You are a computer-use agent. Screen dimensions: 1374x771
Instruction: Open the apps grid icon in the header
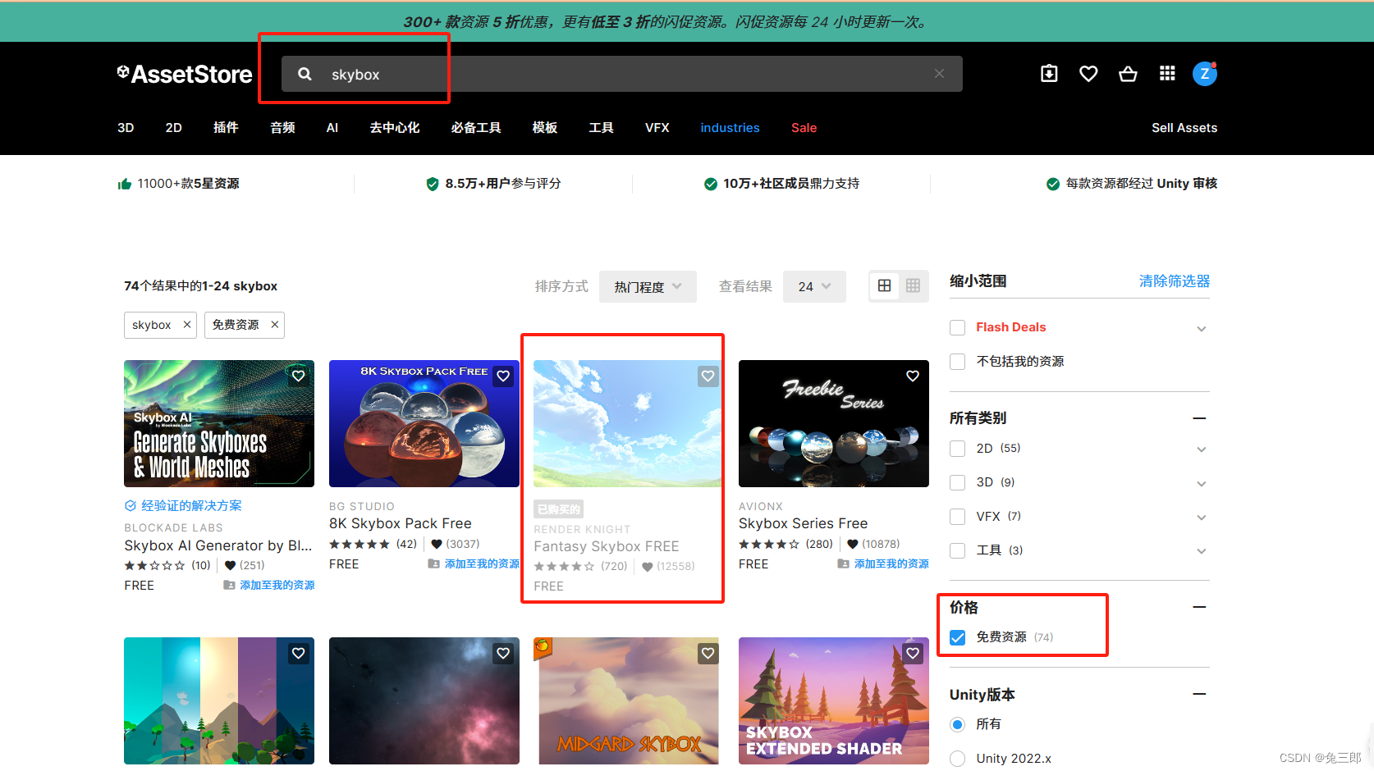click(1167, 74)
